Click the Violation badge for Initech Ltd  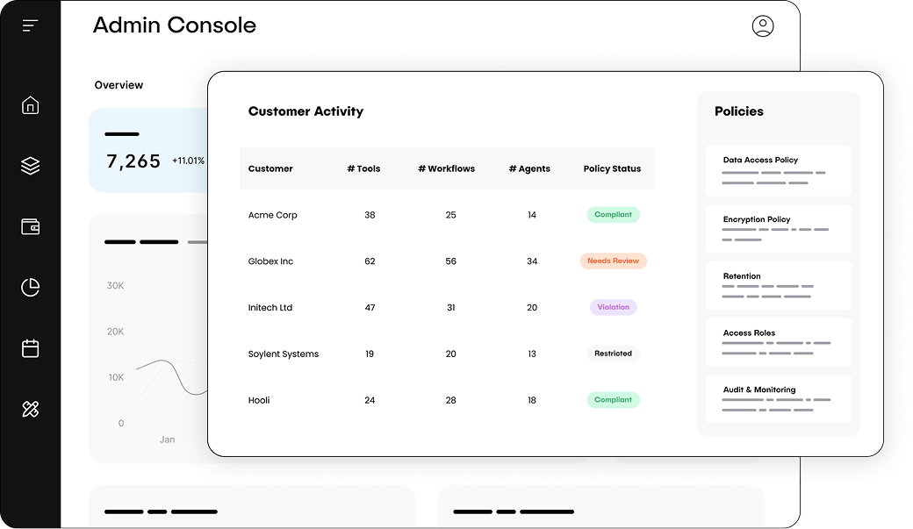(x=613, y=307)
